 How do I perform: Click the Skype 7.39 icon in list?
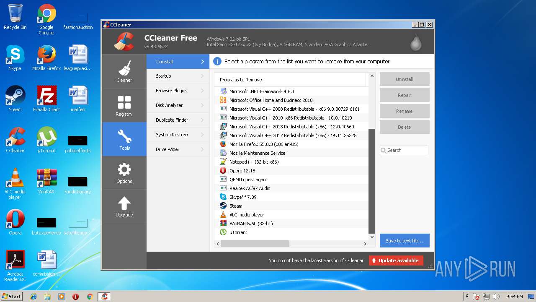(x=223, y=197)
